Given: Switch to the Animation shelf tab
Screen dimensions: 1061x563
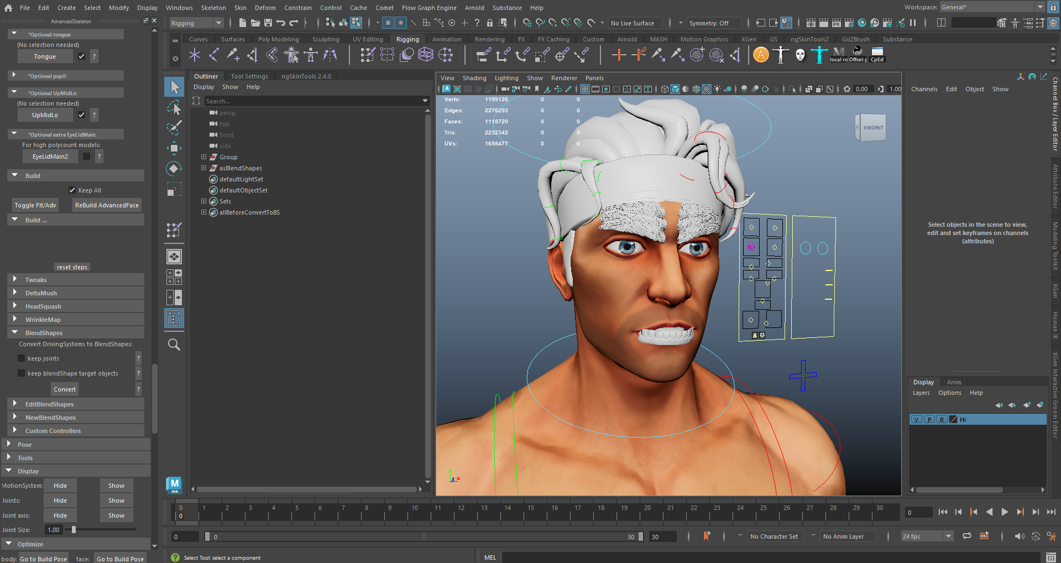Looking at the screenshot, I should 446,39.
